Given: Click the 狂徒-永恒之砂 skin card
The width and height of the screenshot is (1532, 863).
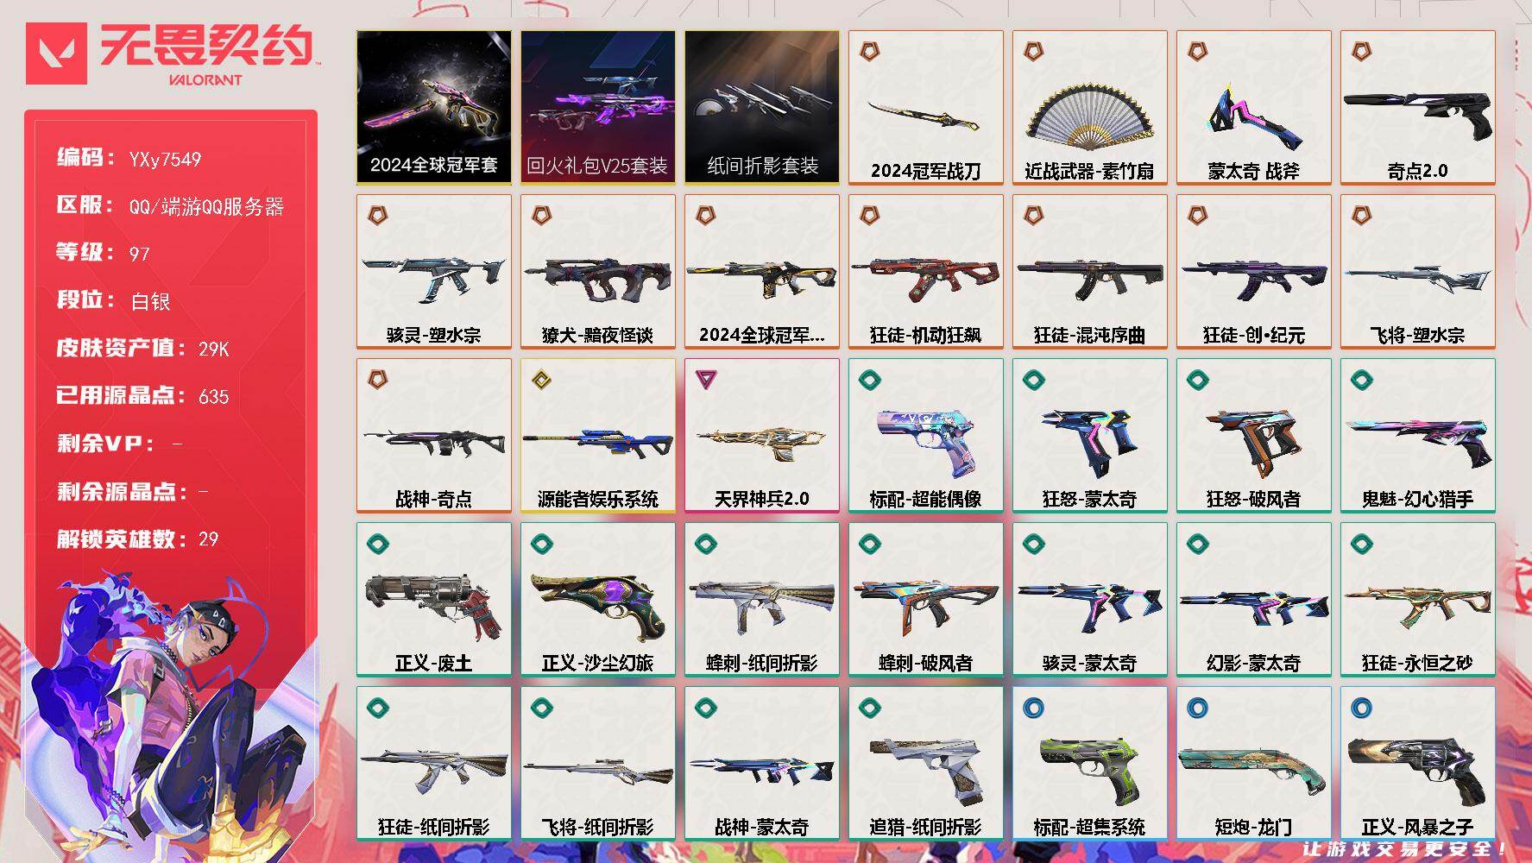Looking at the screenshot, I should click(x=1418, y=600).
